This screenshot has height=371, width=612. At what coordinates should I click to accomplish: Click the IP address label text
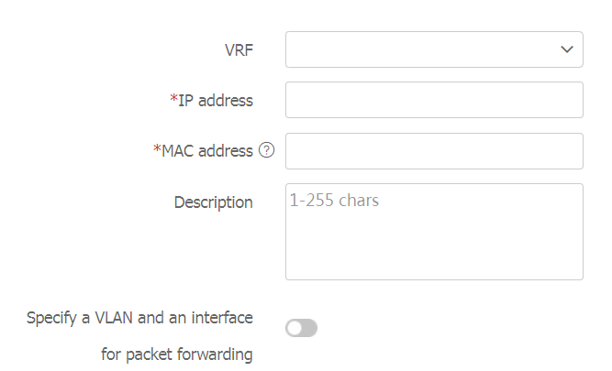click(216, 101)
